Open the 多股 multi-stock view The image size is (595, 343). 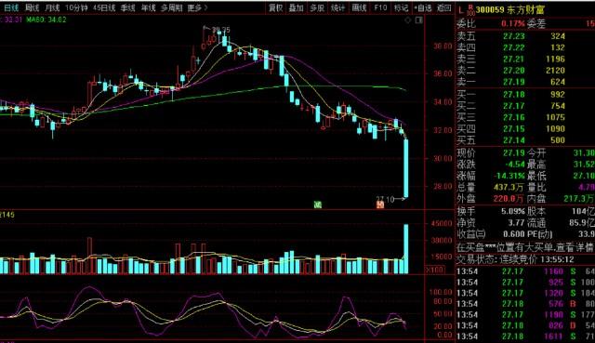point(317,7)
